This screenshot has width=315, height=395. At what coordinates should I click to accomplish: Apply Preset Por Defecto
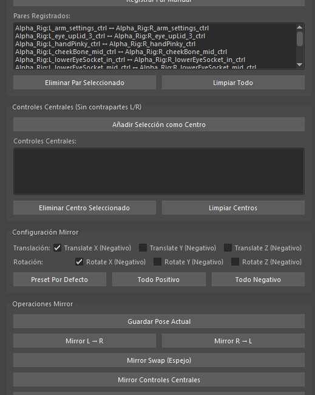59,280
